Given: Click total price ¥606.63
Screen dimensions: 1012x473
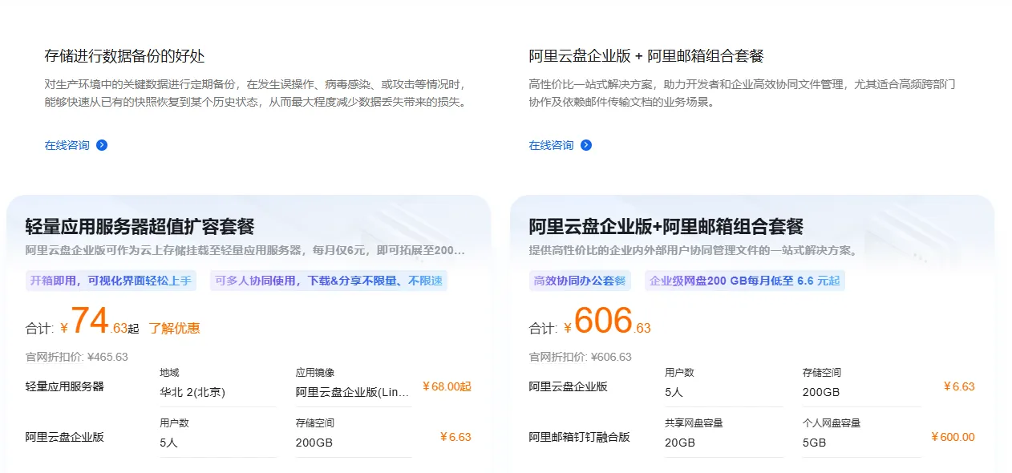Looking at the screenshot, I should (x=608, y=322).
